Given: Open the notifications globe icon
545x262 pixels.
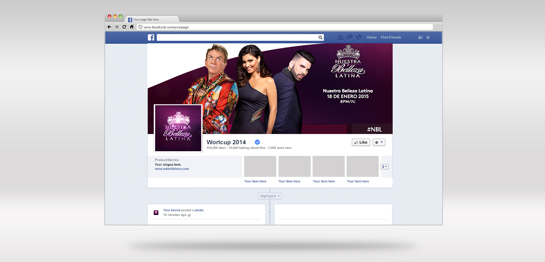Looking at the screenshot, I should 359,37.
